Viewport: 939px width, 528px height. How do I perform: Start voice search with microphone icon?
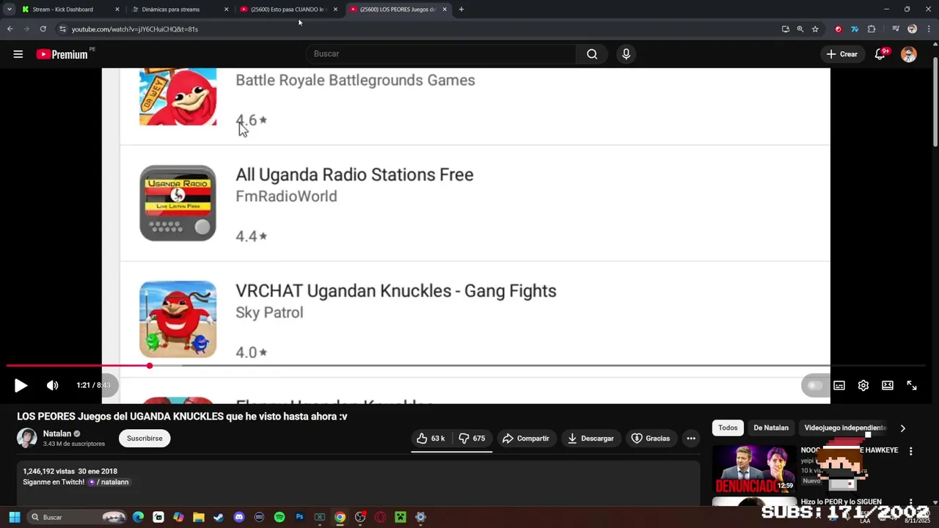click(x=626, y=54)
